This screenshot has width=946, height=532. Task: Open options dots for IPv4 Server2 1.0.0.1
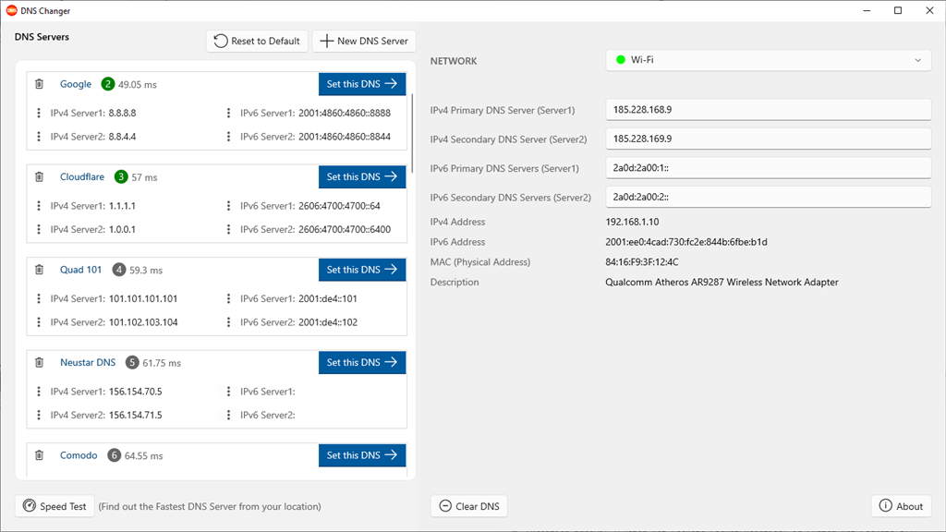39,229
